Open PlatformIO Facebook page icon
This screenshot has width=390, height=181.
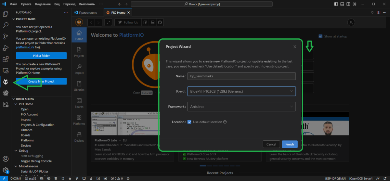pyautogui.click(x=145, y=22)
